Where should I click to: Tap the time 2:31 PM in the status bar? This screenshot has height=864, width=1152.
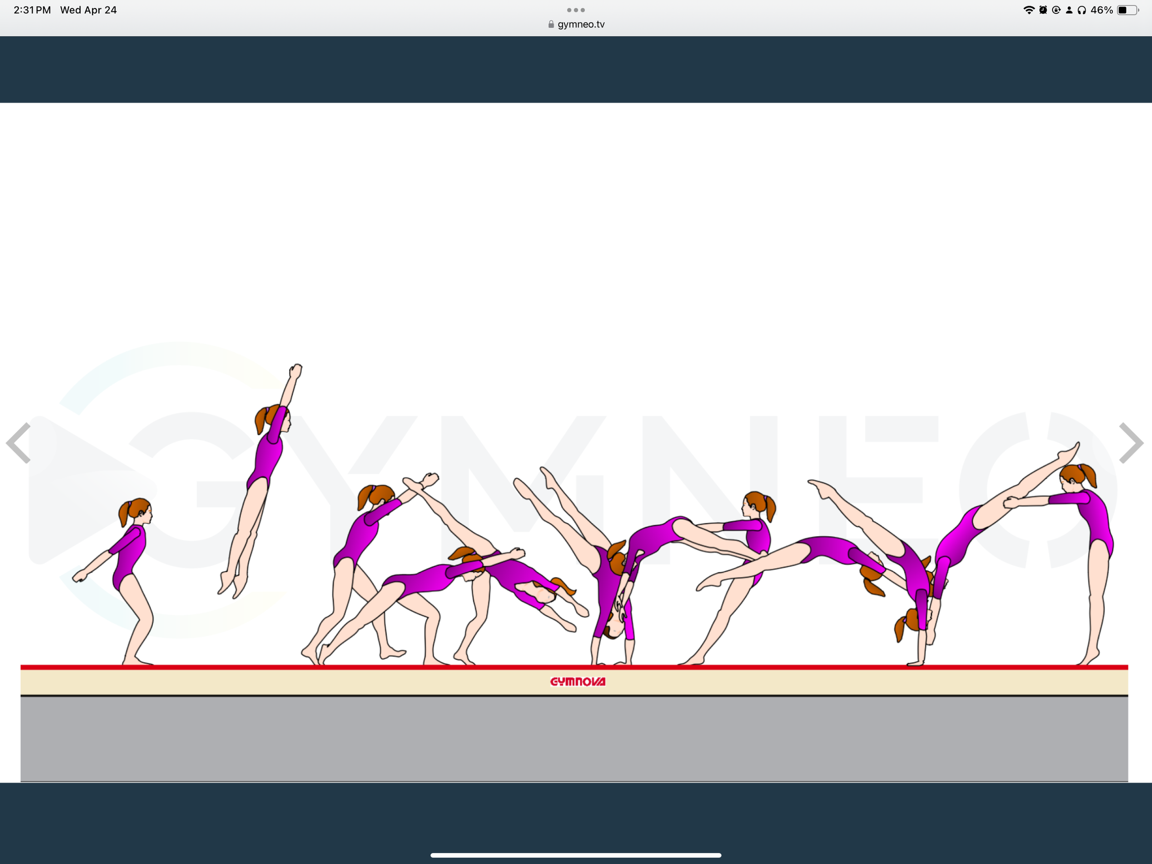[x=32, y=9]
